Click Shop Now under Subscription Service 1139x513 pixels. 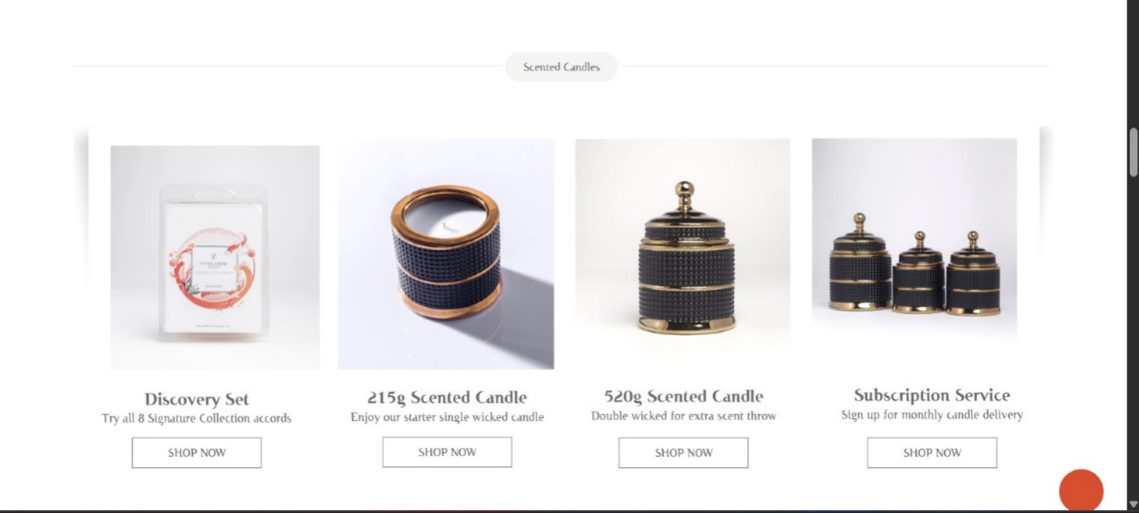tap(932, 452)
